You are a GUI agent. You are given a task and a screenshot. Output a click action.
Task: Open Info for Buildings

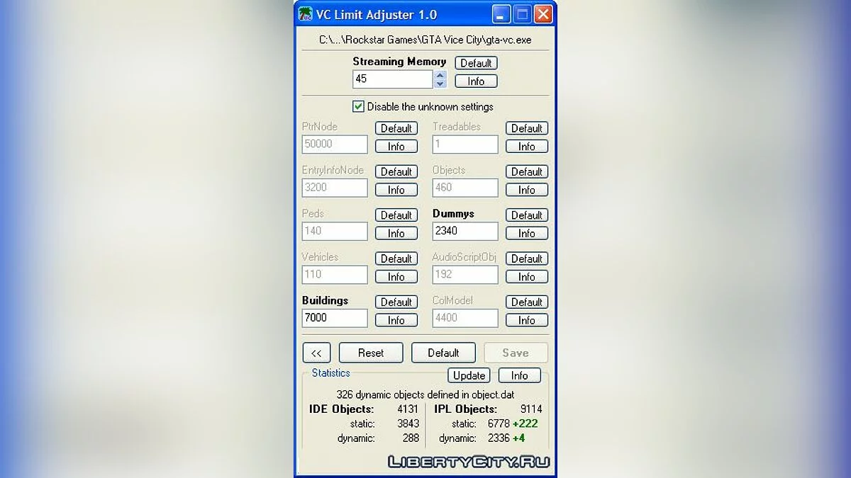(396, 319)
